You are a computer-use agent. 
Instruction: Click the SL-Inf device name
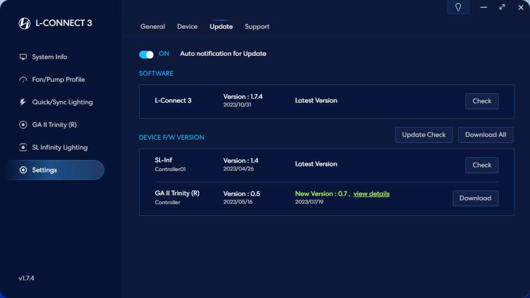pos(163,160)
